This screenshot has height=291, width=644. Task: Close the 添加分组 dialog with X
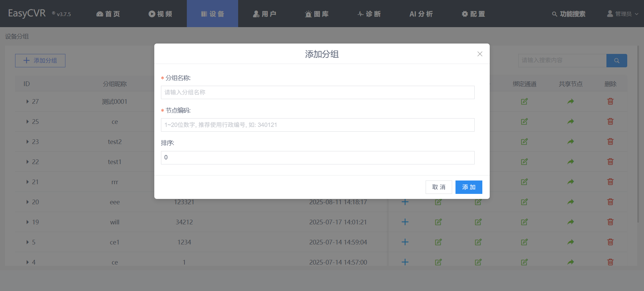(480, 54)
